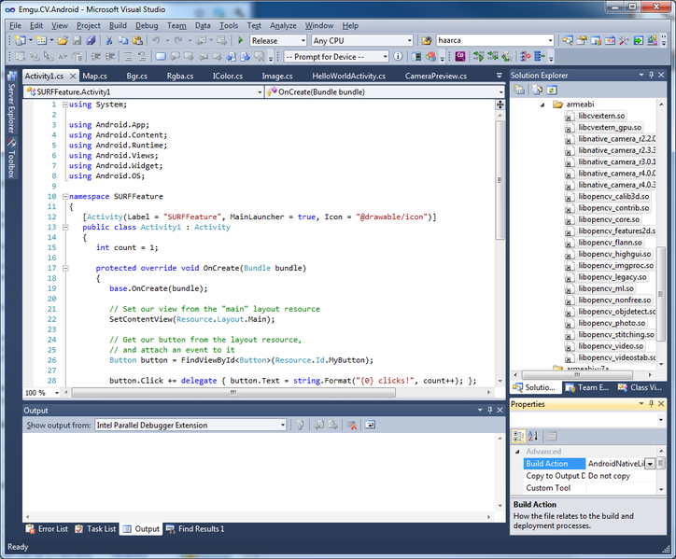This screenshot has width=676, height=559.
Task: Click the Open File folder icon
Action: click(x=63, y=40)
